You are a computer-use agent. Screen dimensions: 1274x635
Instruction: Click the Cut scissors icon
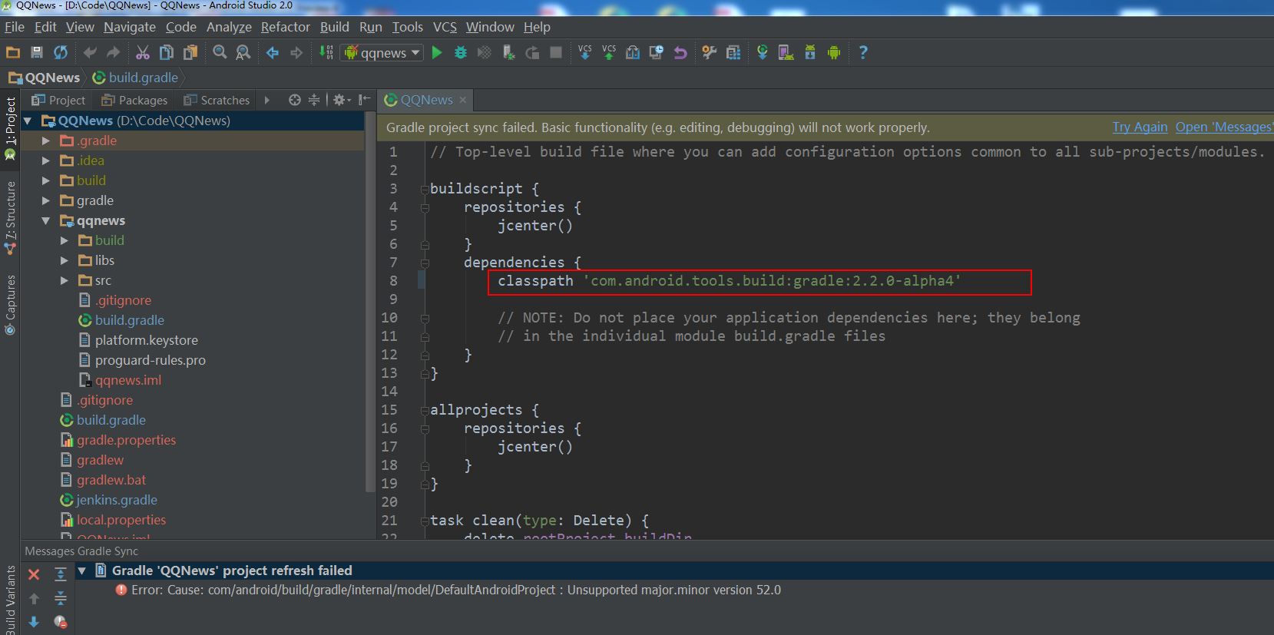pyautogui.click(x=143, y=52)
